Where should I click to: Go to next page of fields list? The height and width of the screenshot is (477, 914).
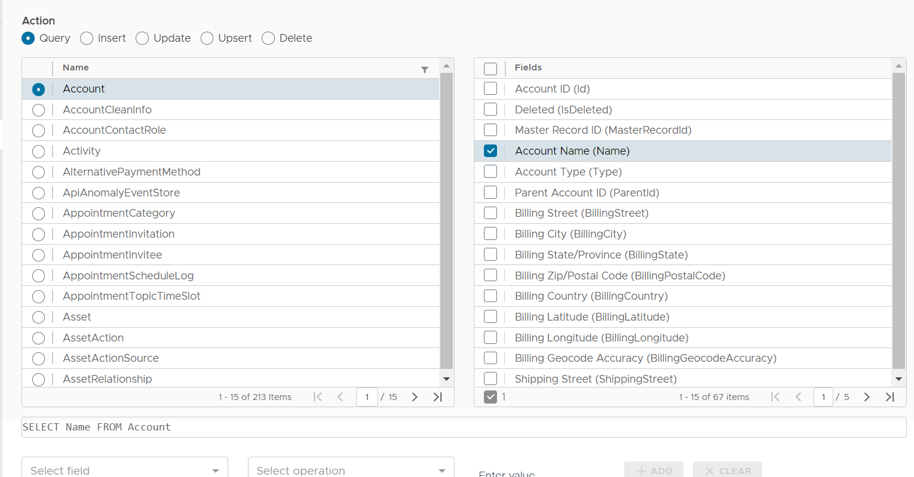tap(867, 397)
